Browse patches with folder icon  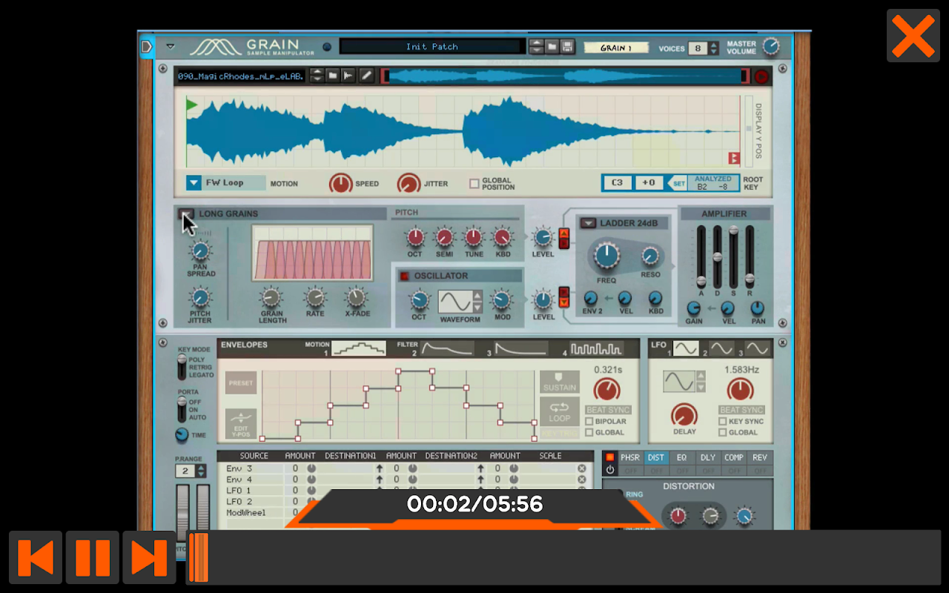(552, 47)
